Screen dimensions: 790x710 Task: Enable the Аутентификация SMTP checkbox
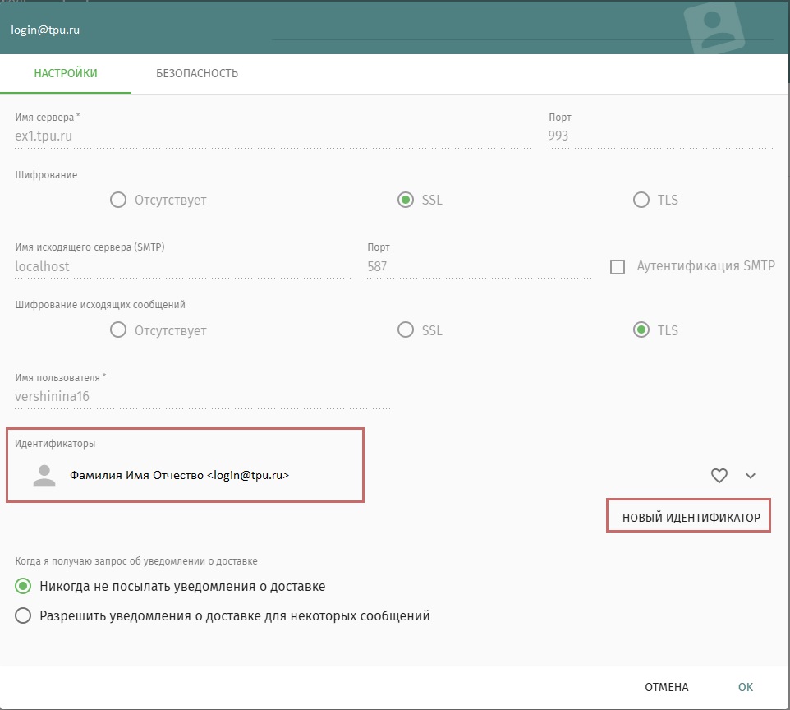click(618, 267)
